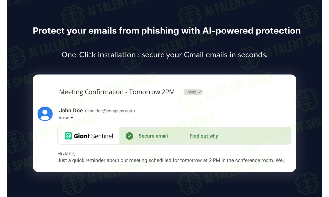
Task: Click the 'One-Click installation' subtitle text
Action: tap(164, 55)
